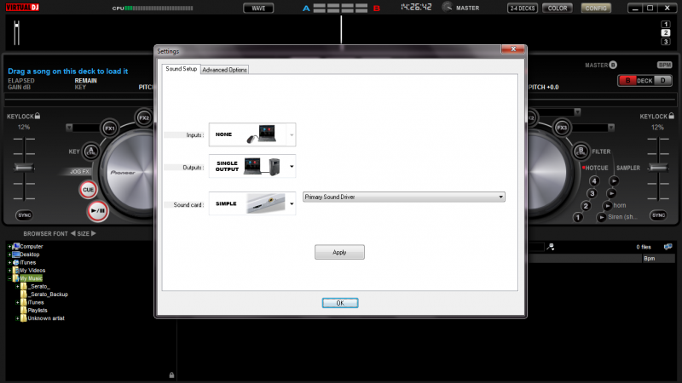Viewport: 682px width, 383px height.
Task: Toggle JOG FX on left deck
Action: tap(79, 172)
